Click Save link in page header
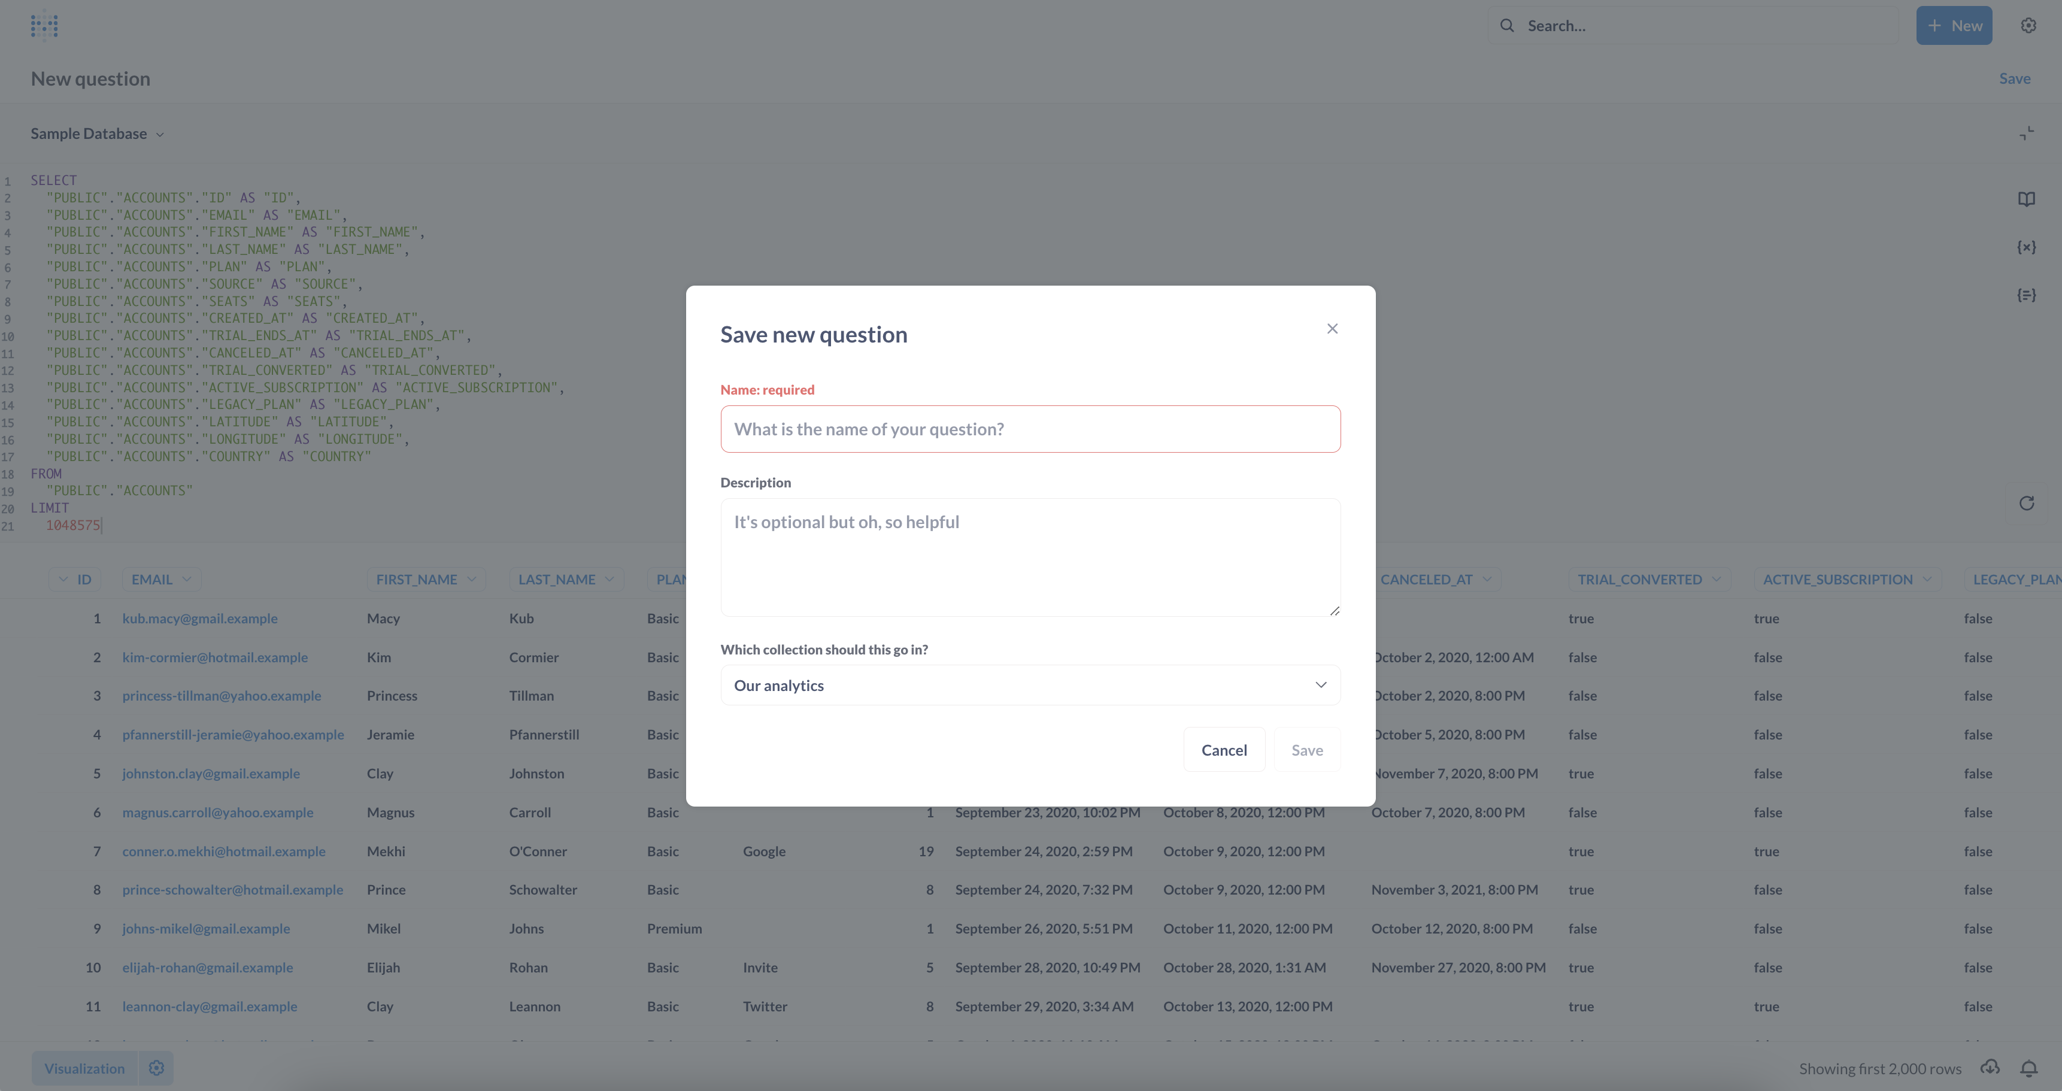This screenshot has width=2062, height=1091. (2015, 78)
